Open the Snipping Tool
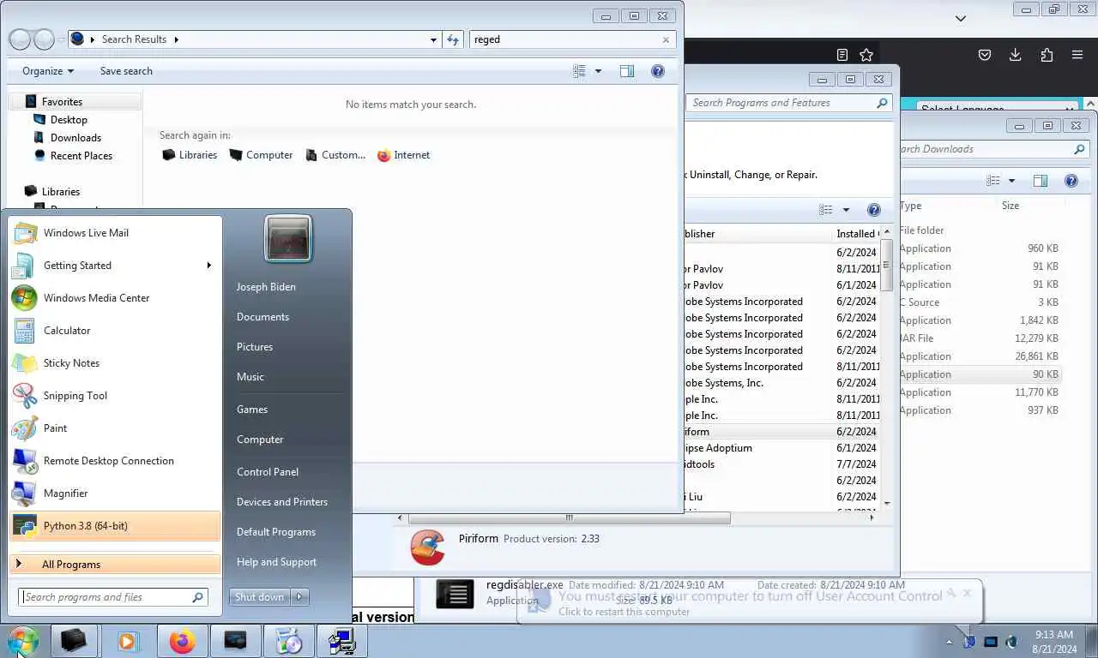1098x658 pixels. point(115,396)
